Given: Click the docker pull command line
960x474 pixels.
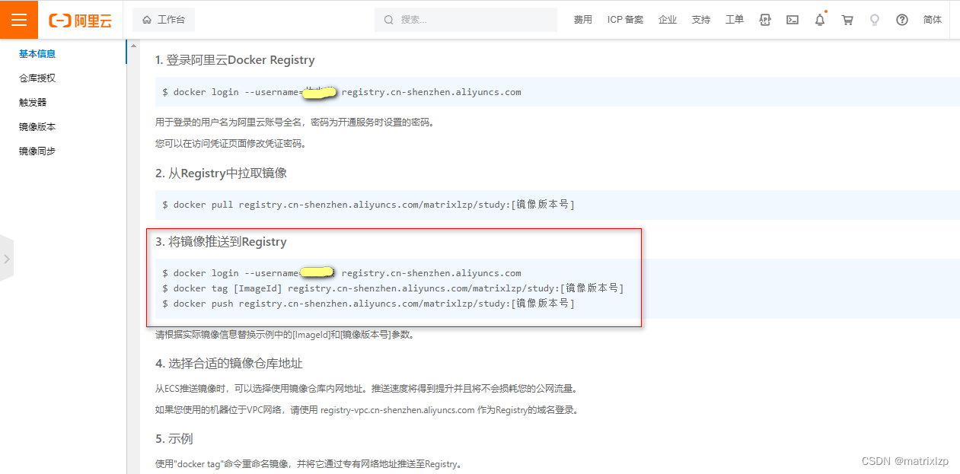Looking at the screenshot, I should click(368, 205).
